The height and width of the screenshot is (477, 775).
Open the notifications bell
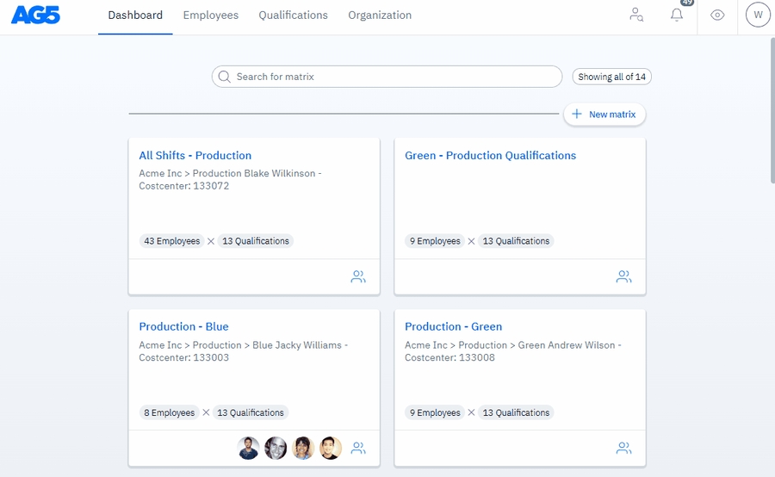pyautogui.click(x=677, y=15)
